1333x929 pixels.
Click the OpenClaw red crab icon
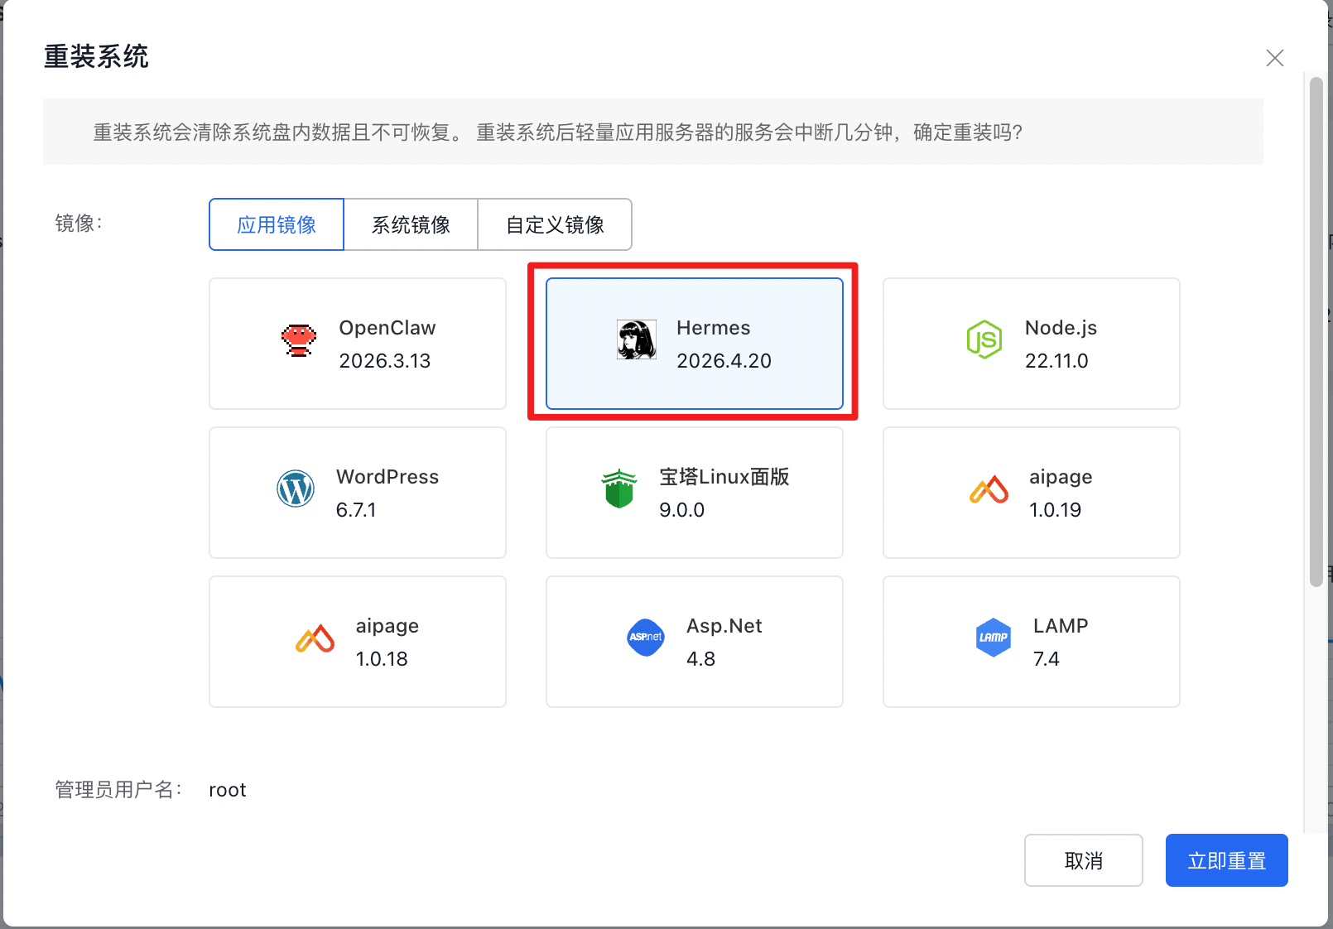pos(299,340)
